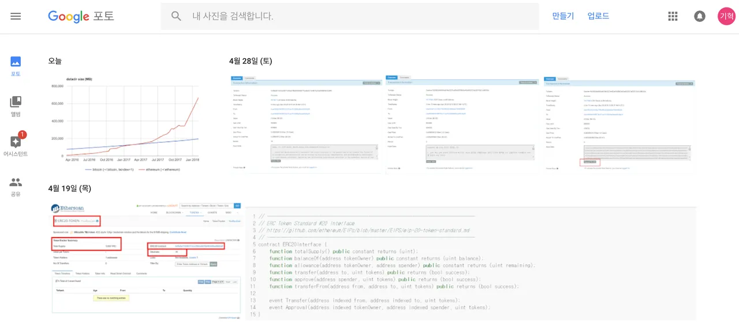Open the 기혁 account avatar
The height and width of the screenshot is (322, 739).
coord(726,16)
